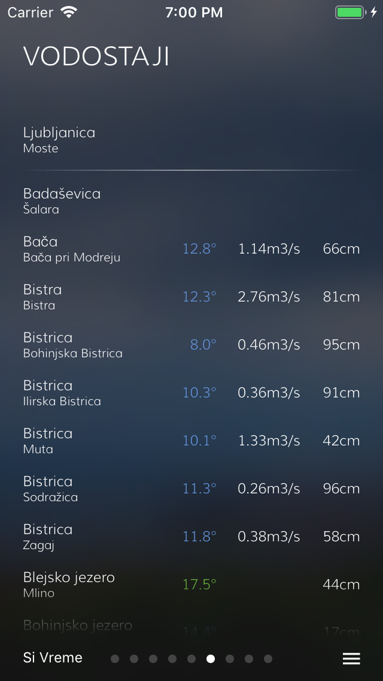Choose Bistrica at Ilirska Bistrica

coord(191,393)
